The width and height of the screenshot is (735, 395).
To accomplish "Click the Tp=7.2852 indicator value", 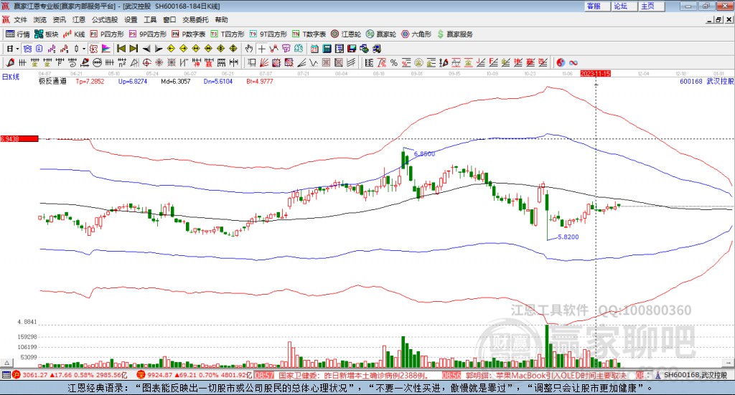I will [90, 82].
